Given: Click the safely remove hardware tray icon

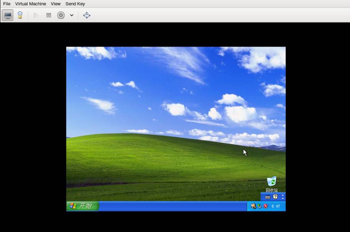Looking at the screenshot, I should click(259, 206).
